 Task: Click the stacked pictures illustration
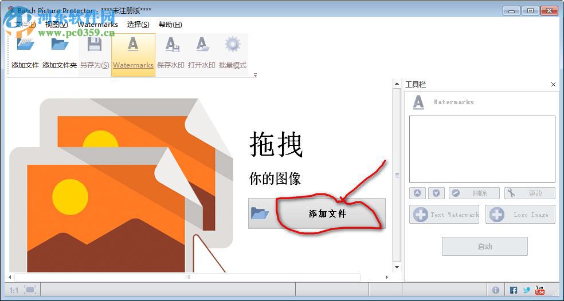(121, 185)
